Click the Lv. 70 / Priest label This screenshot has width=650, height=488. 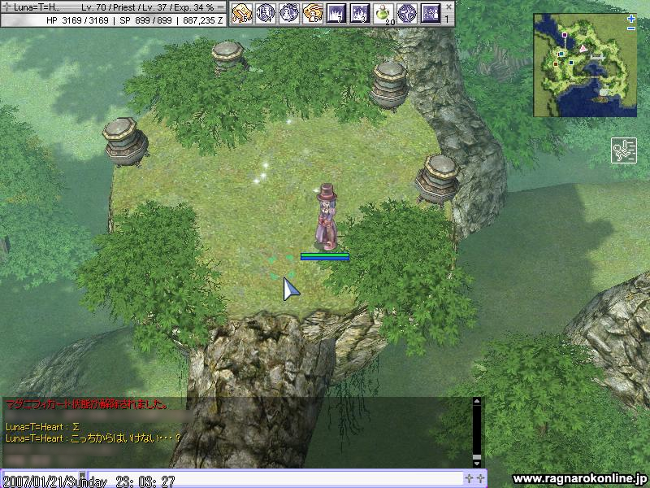[109, 7]
